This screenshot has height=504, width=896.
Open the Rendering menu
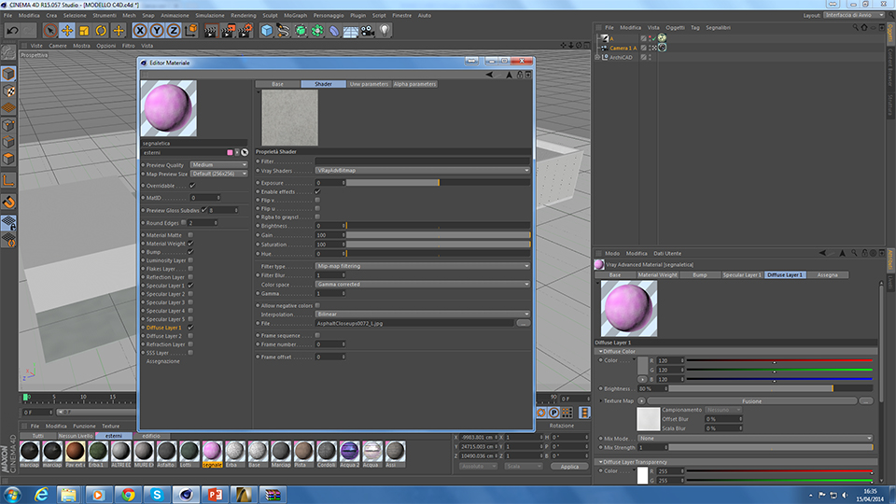point(243,16)
